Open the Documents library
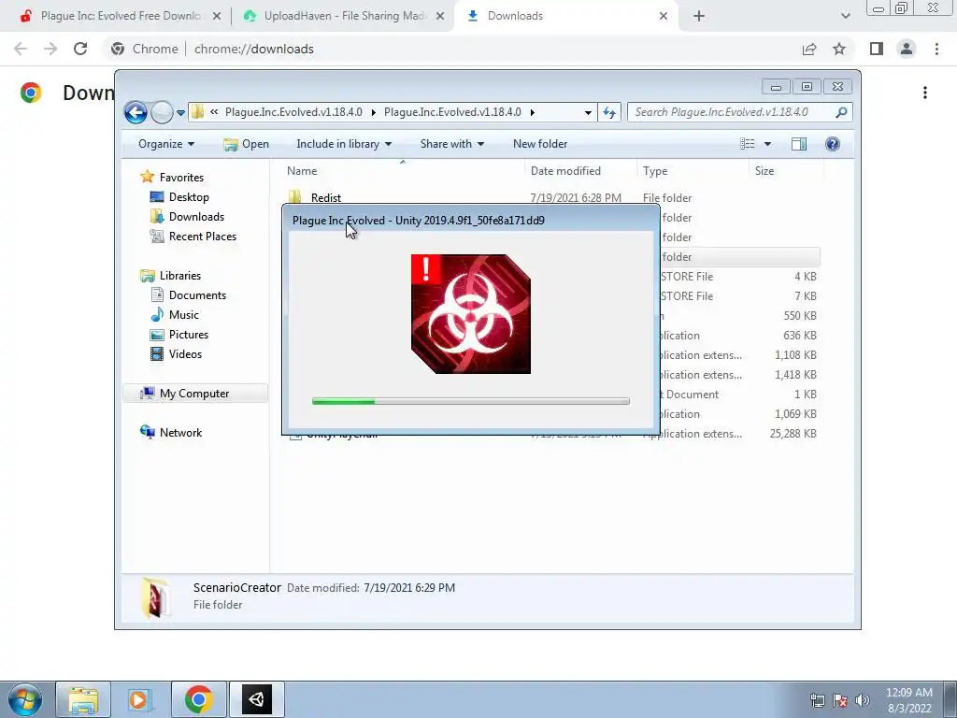The width and height of the screenshot is (957, 718). pos(197,295)
